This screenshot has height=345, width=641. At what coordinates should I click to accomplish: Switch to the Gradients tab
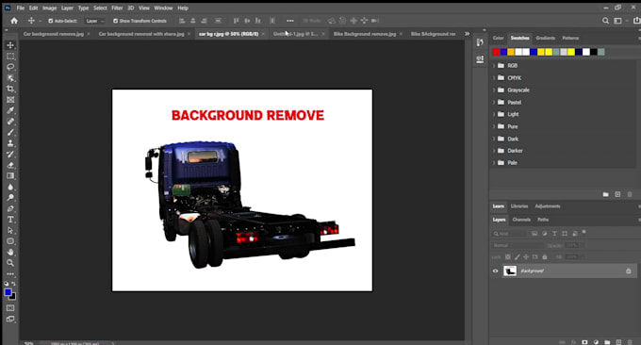tap(546, 38)
